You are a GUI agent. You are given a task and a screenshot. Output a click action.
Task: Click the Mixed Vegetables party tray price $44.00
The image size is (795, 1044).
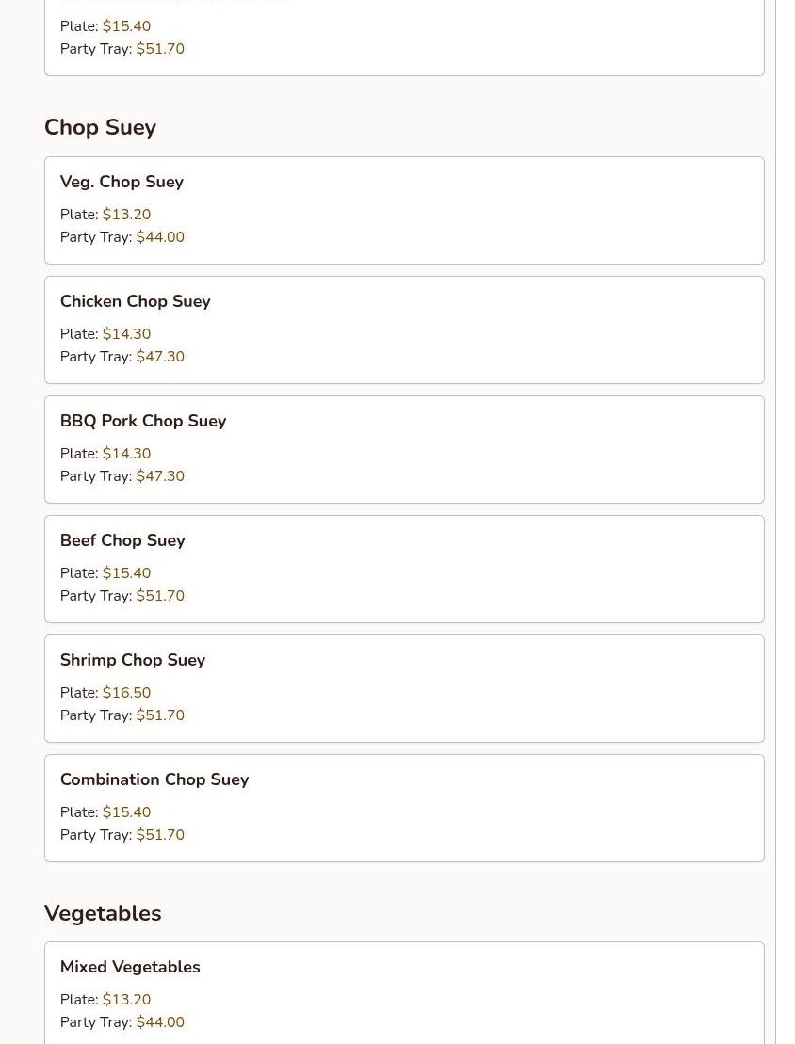pyautogui.click(x=160, y=1022)
